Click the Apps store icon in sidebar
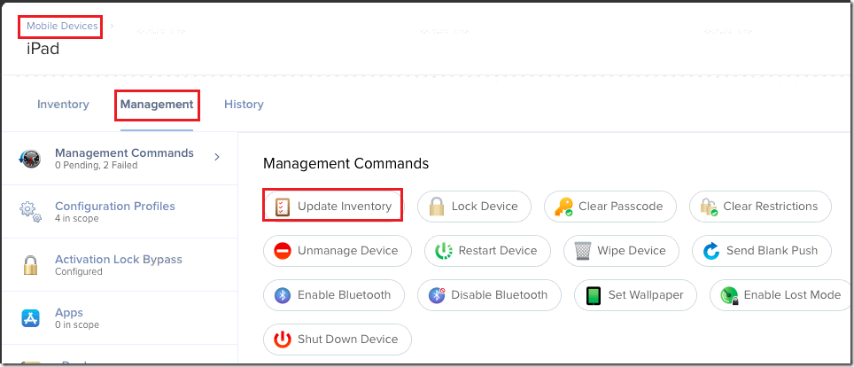 30,318
